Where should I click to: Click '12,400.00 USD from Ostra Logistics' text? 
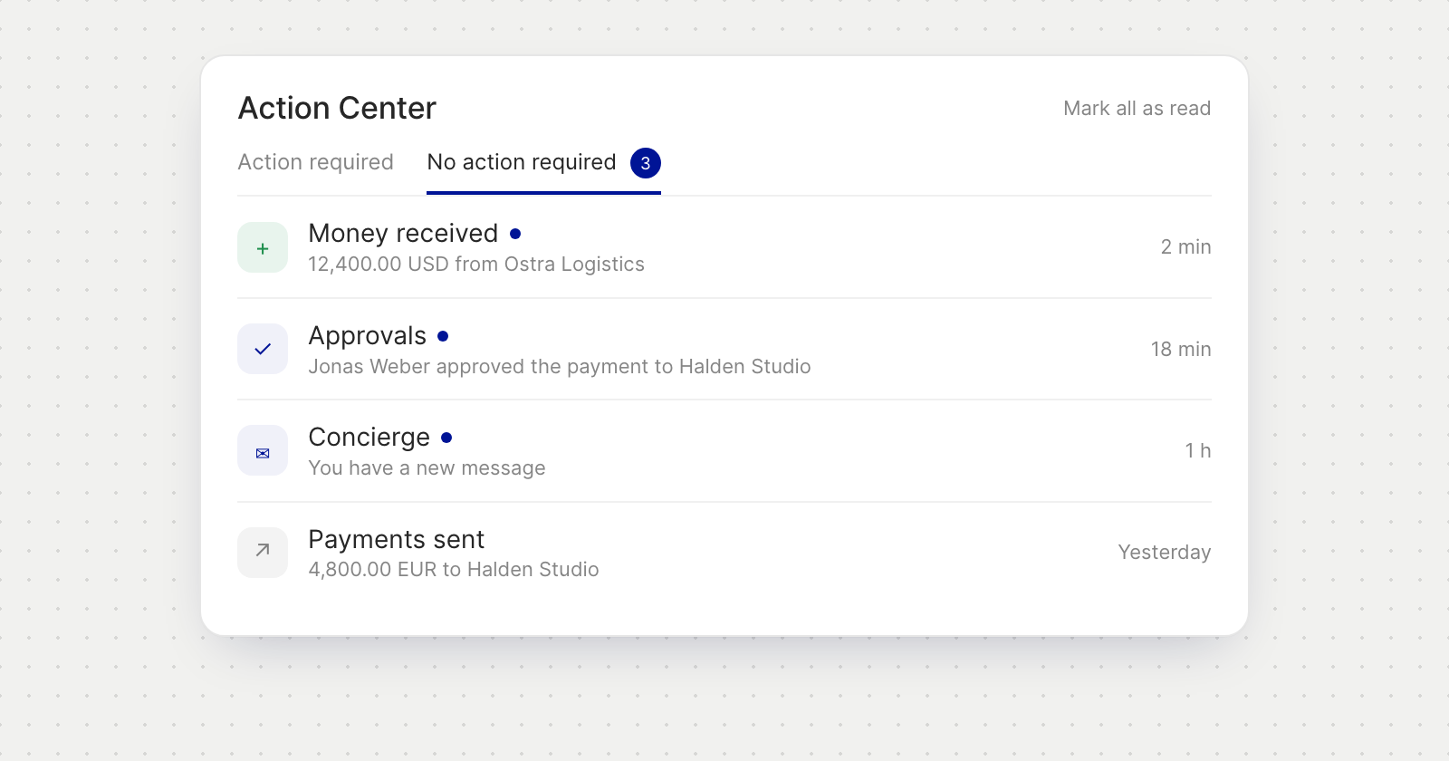[476, 265]
